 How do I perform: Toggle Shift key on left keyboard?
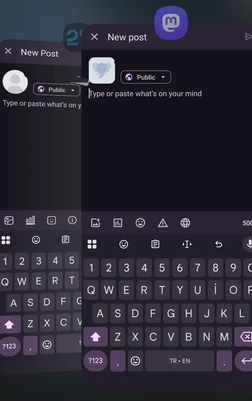point(10,324)
